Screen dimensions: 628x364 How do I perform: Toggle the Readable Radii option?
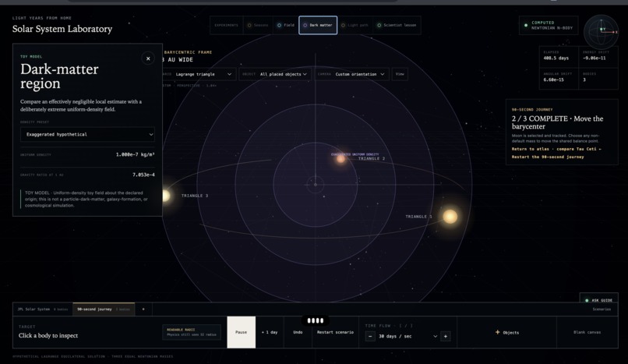(192, 332)
